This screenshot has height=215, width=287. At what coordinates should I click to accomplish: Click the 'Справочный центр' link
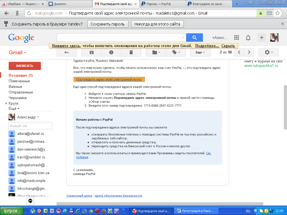[x=79, y=196]
